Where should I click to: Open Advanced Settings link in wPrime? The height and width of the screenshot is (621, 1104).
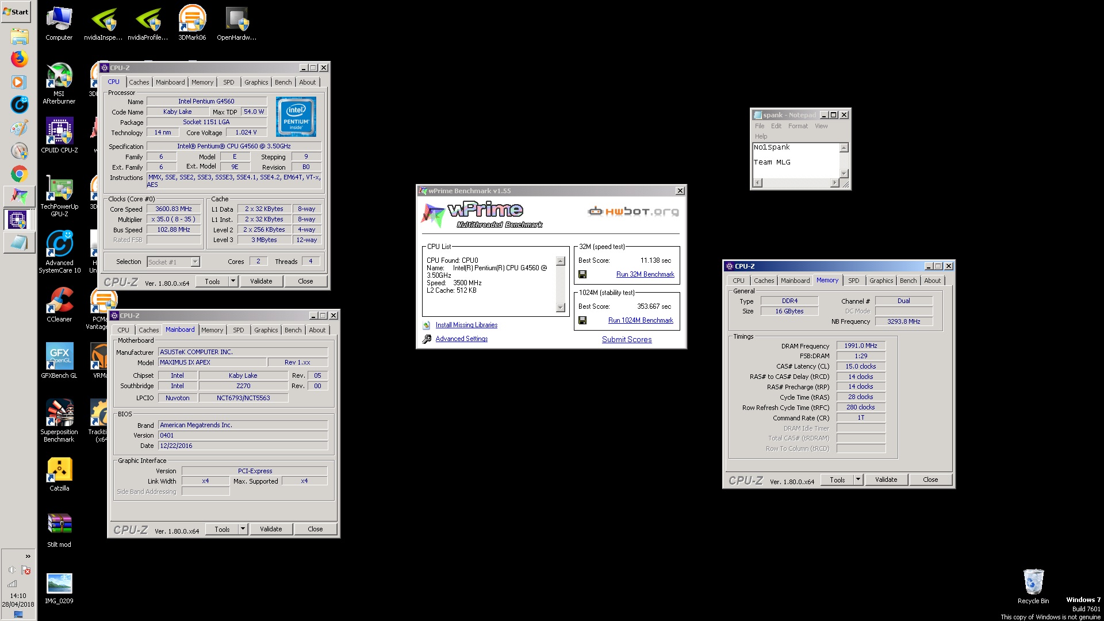462,339
